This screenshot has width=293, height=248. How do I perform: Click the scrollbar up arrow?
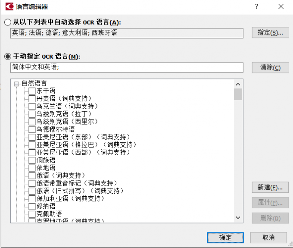pos(238,84)
